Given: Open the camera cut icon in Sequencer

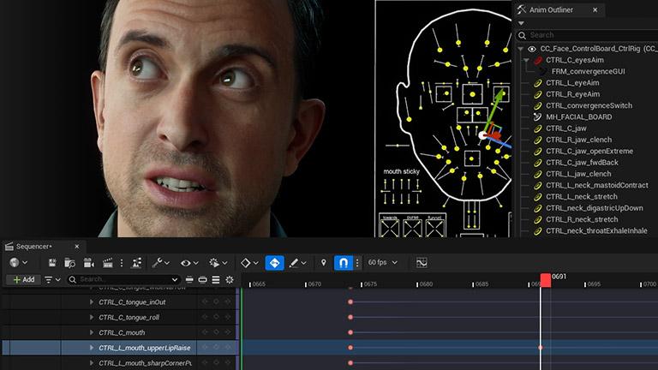Looking at the screenshot, I should [89, 263].
